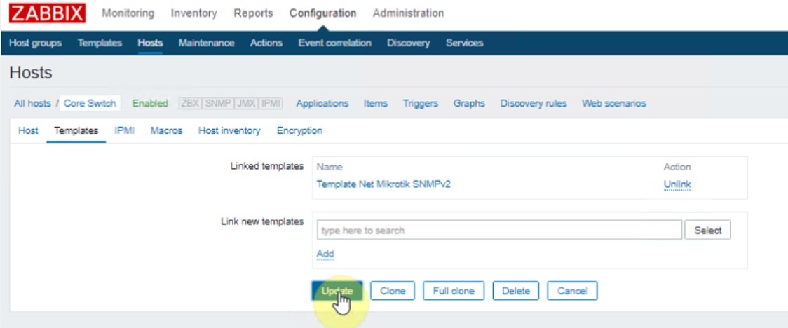The height and width of the screenshot is (328, 788).
Task: Open the Discovery rules link
Action: coord(533,104)
